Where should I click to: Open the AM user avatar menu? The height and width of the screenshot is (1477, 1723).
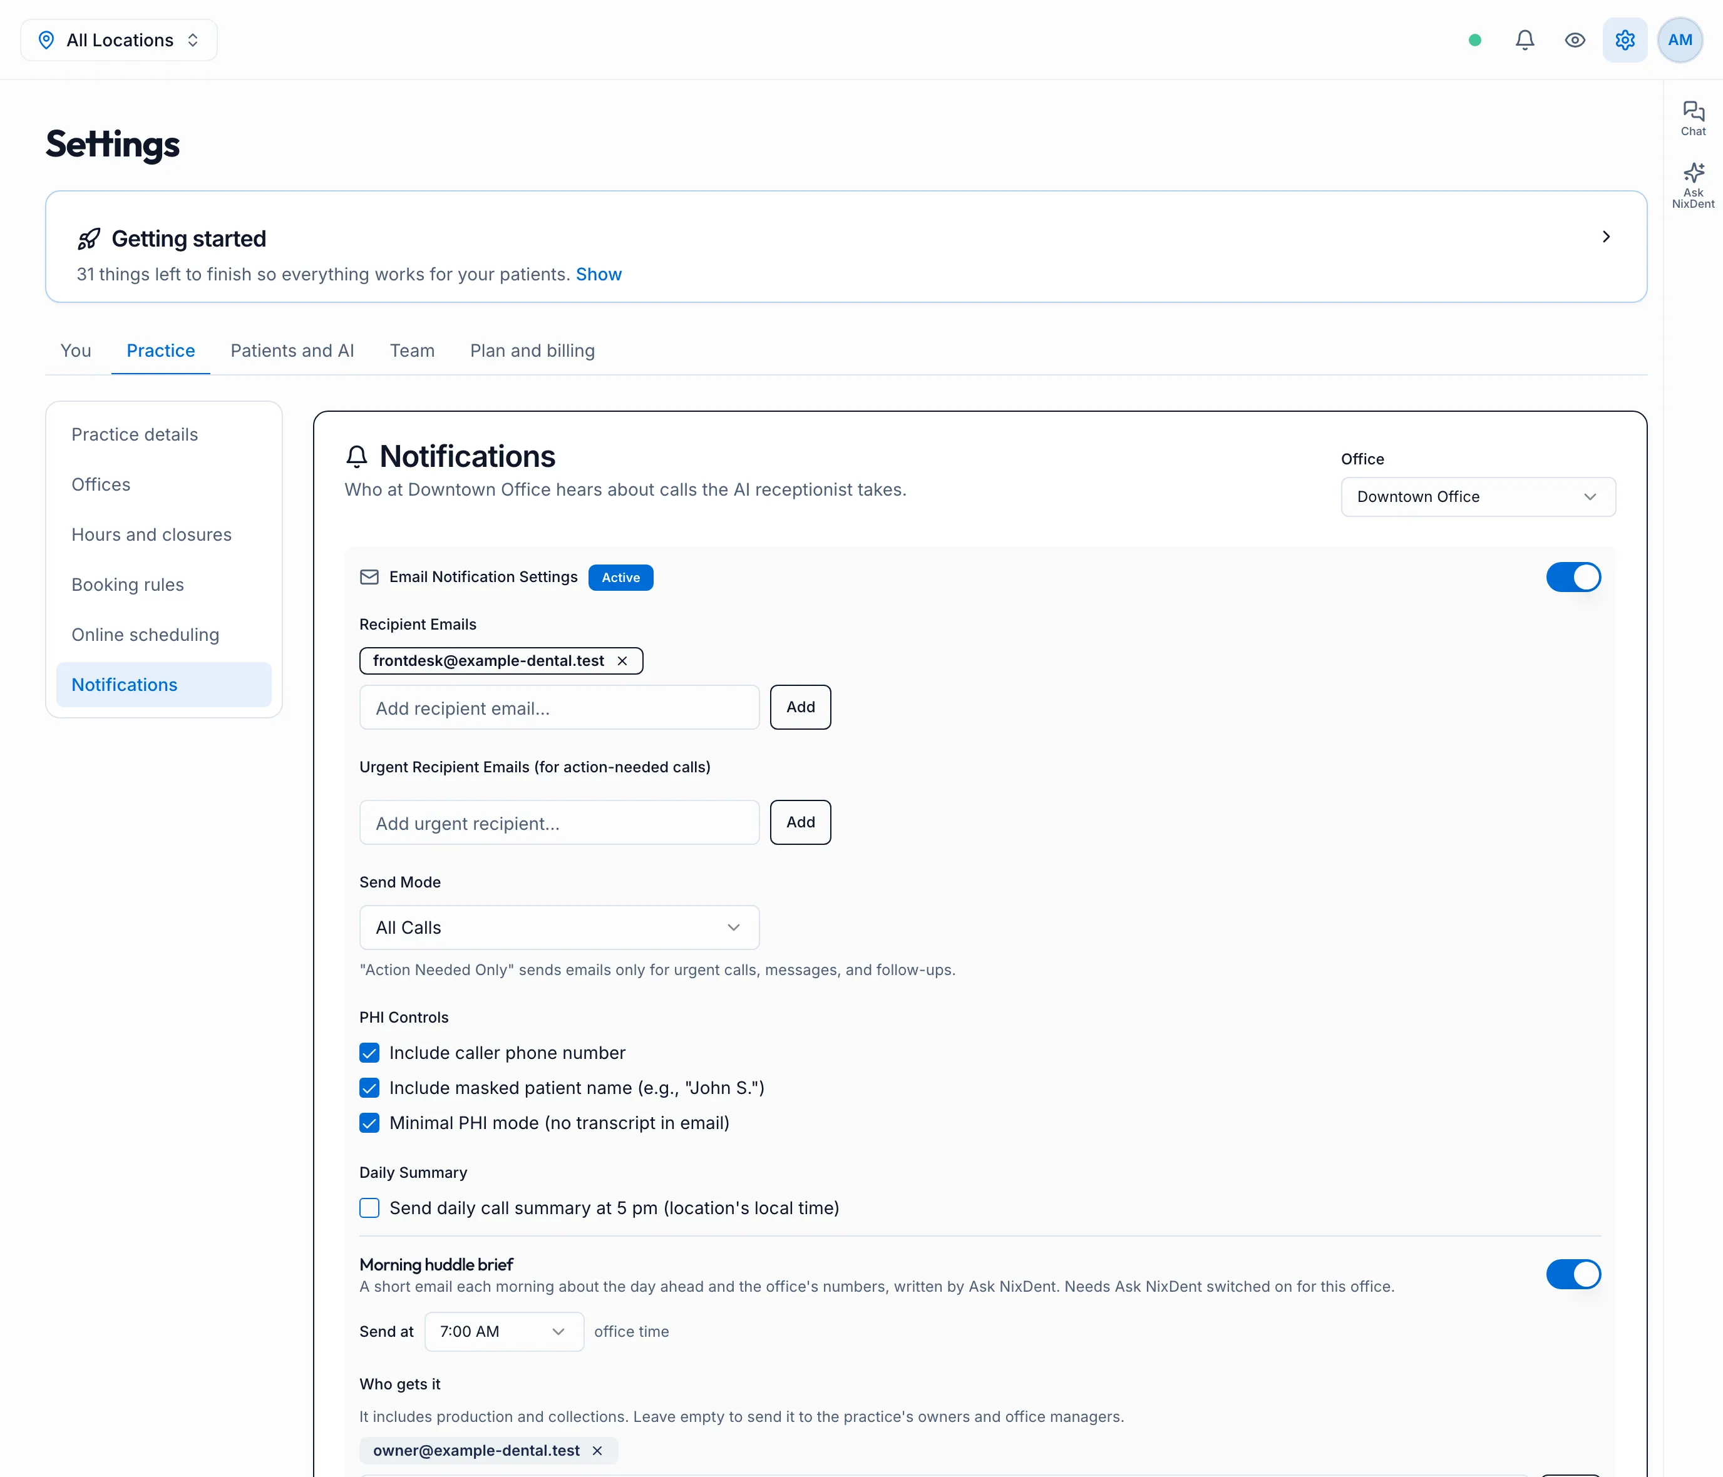[1680, 40]
